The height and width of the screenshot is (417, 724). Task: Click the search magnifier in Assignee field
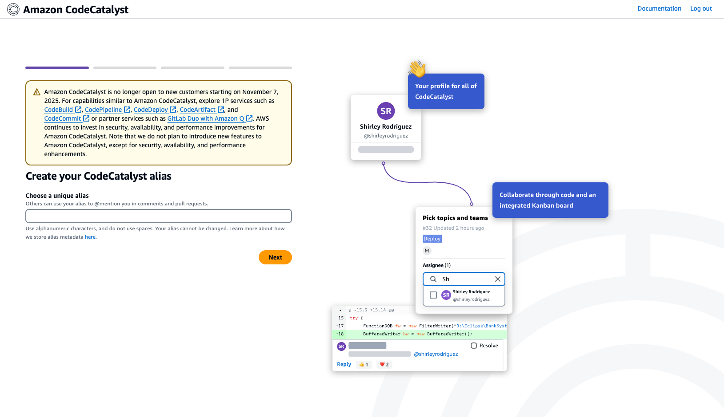[433, 279]
